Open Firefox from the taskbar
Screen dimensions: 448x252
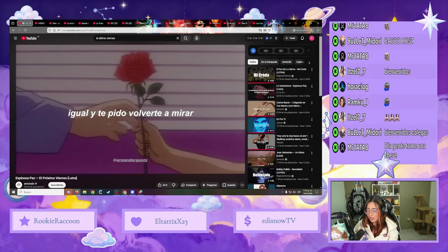pyautogui.click(x=76, y=192)
